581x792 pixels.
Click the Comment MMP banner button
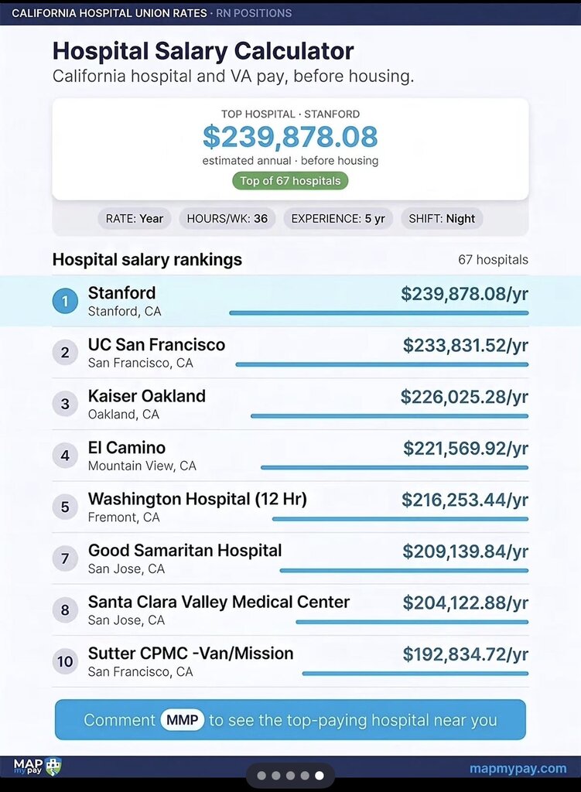click(x=291, y=720)
